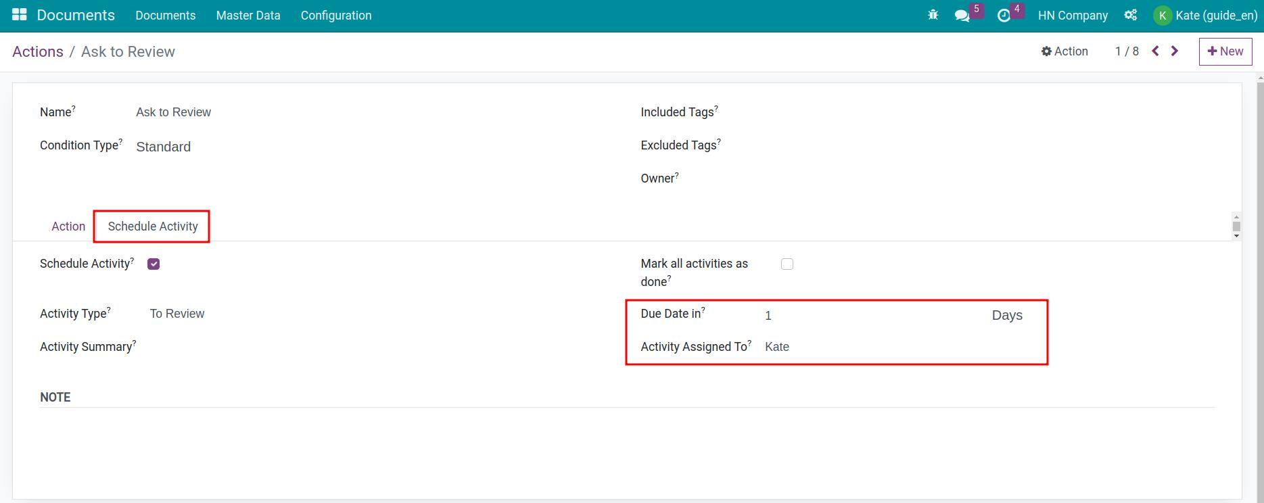Click the developer settings gears icon

point(1131,15)
